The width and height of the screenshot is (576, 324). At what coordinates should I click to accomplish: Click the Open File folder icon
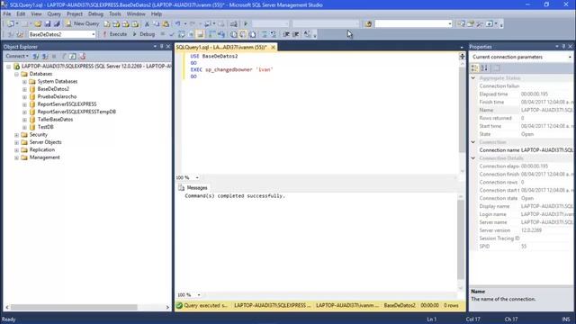pos(38,24)
